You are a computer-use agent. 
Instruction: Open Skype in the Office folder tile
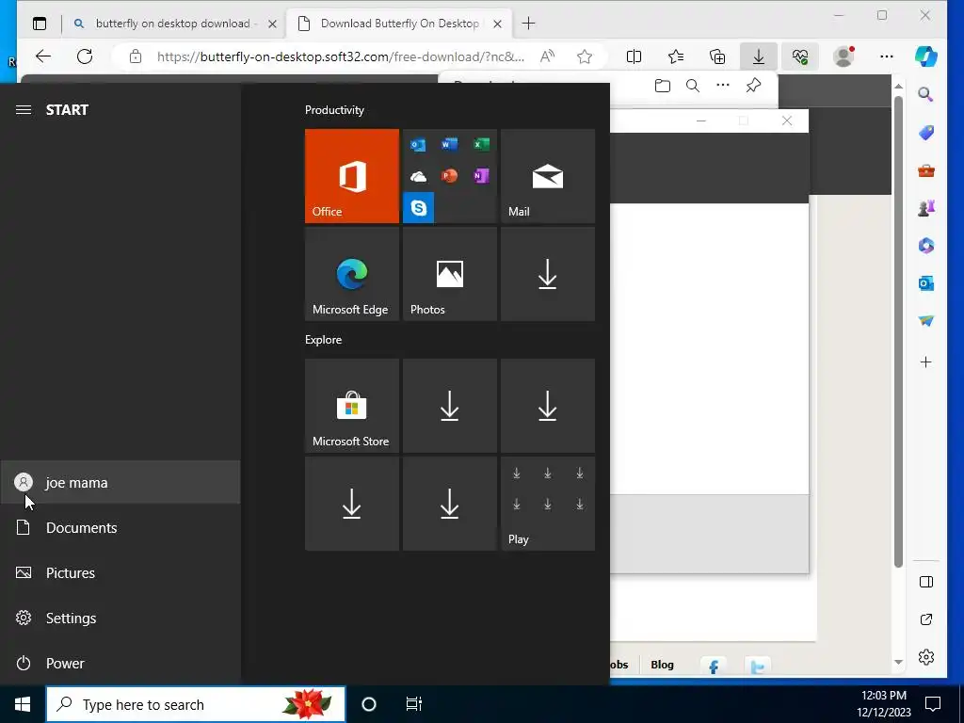(419, 208)
